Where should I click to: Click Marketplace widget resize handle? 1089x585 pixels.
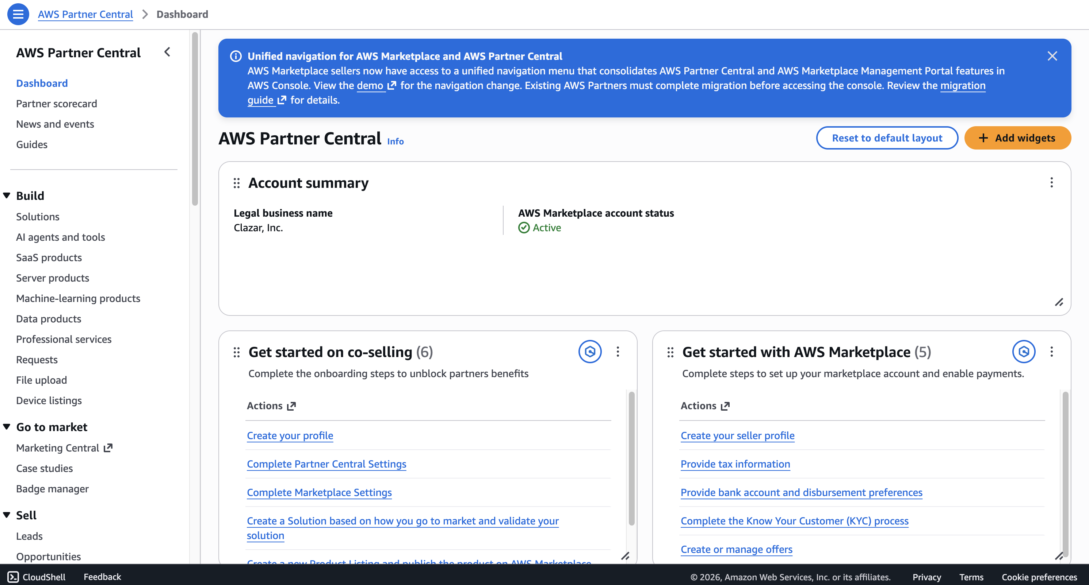[1059, 556]
